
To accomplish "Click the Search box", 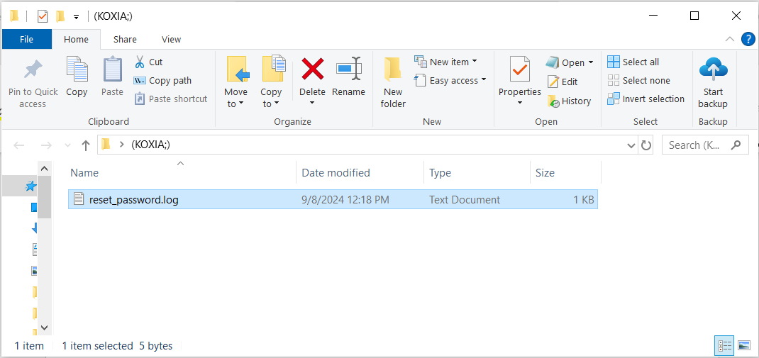I will coord(705,145).
